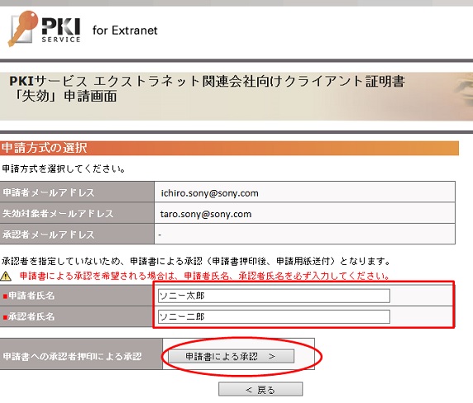Click the 申請書による承認 > button

231,356
